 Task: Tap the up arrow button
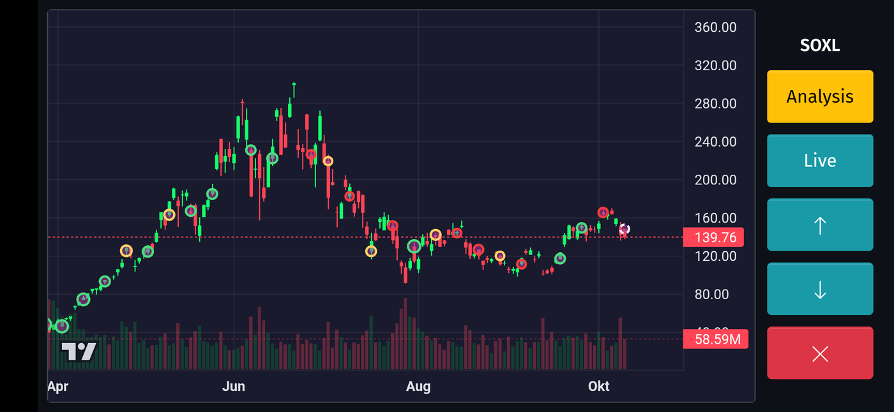[820, 225]
